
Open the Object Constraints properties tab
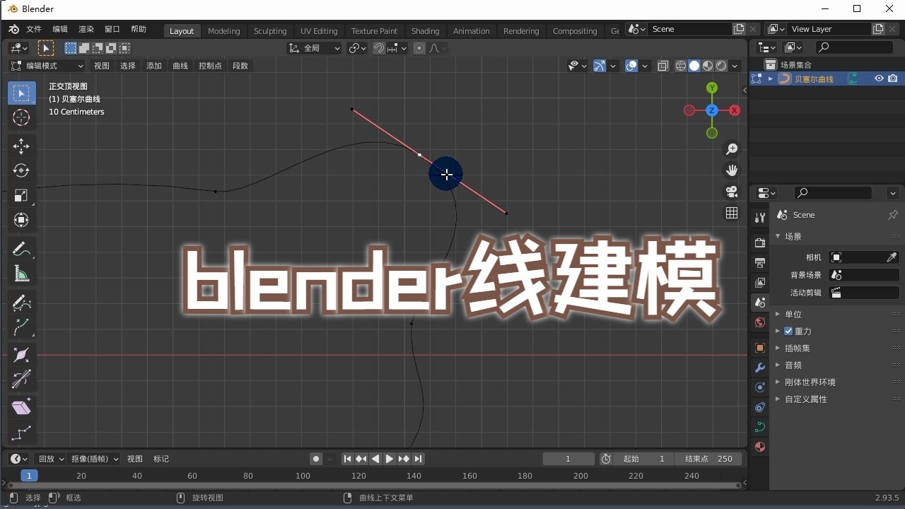tap(760, 407)
